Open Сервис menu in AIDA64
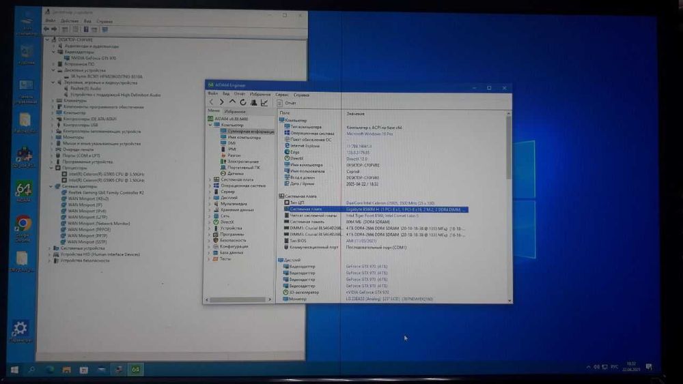Screen dimensions: 683x384 click(x=282, y=94)
